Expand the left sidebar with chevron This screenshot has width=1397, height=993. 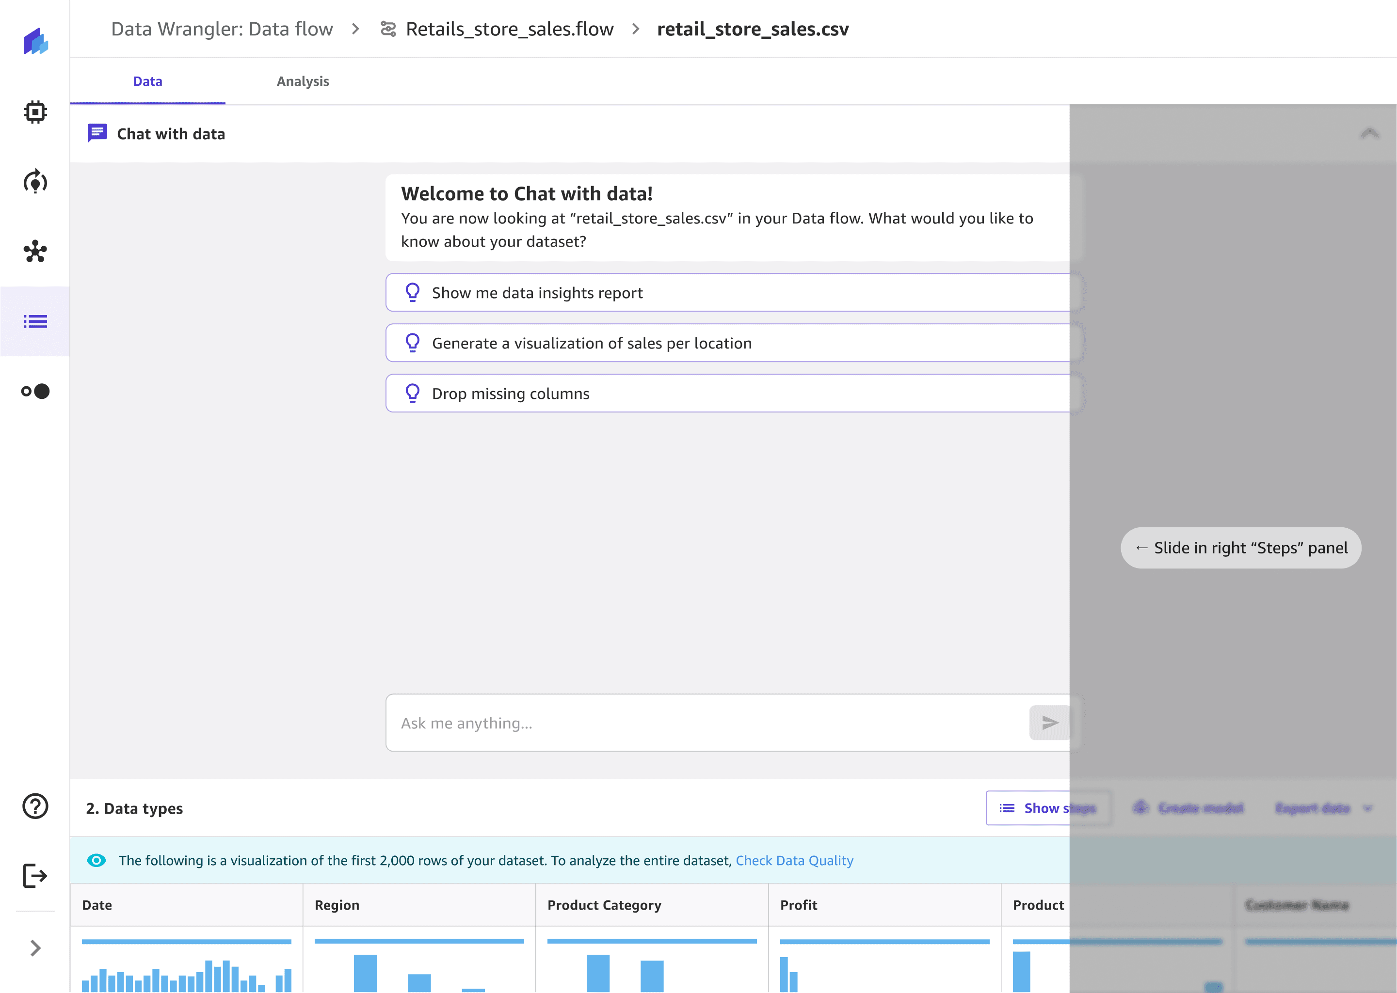(35, 948)
